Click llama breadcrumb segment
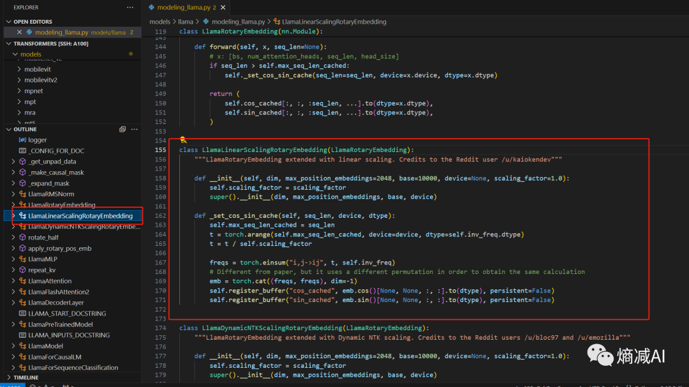 coord(186,22)
